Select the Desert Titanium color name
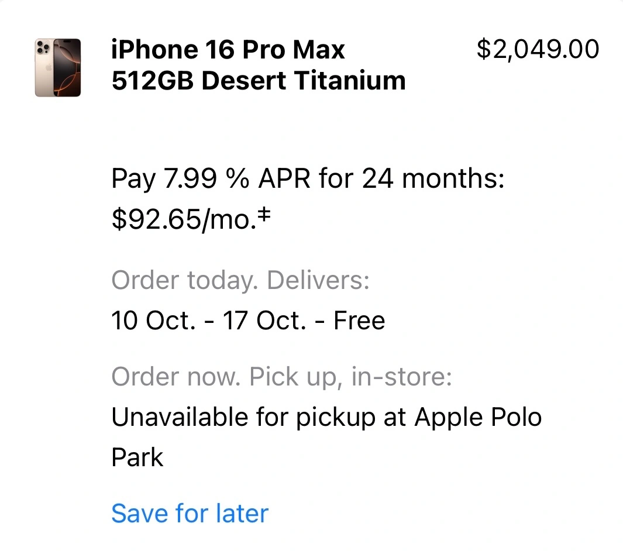 [303, 80]
